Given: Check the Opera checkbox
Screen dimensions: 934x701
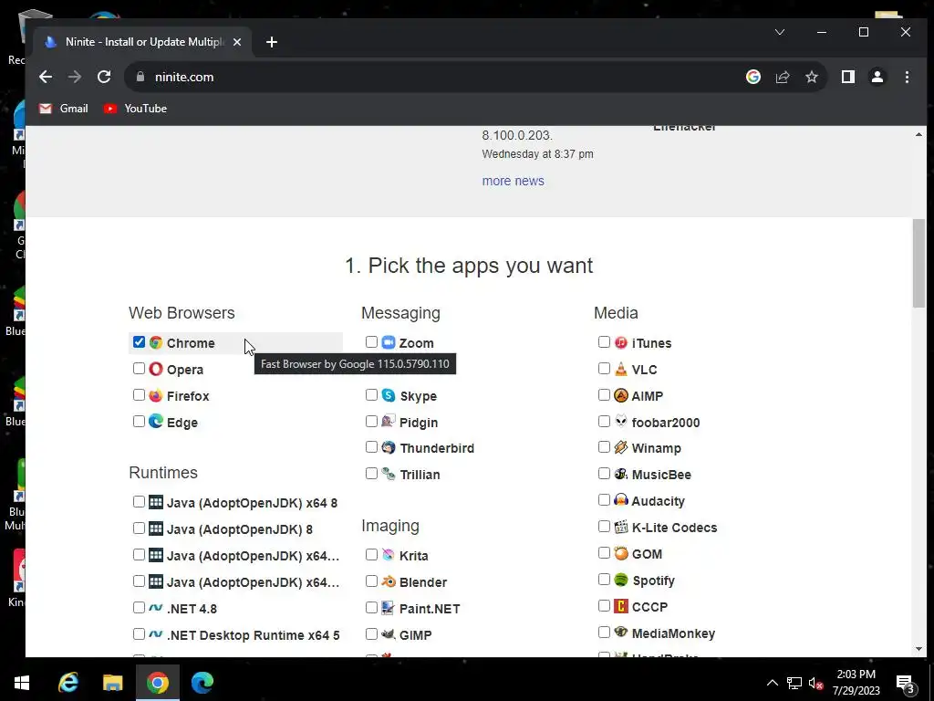Looking at the screenshot, I should tap(139, 369).
